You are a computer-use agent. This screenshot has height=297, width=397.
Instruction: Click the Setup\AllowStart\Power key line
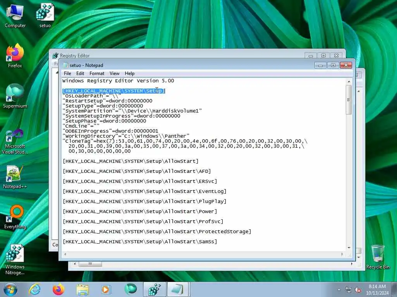(x=140, y=212)
